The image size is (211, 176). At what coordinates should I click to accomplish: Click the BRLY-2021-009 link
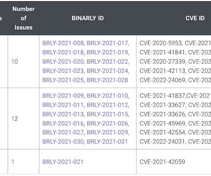pos(63,96)
